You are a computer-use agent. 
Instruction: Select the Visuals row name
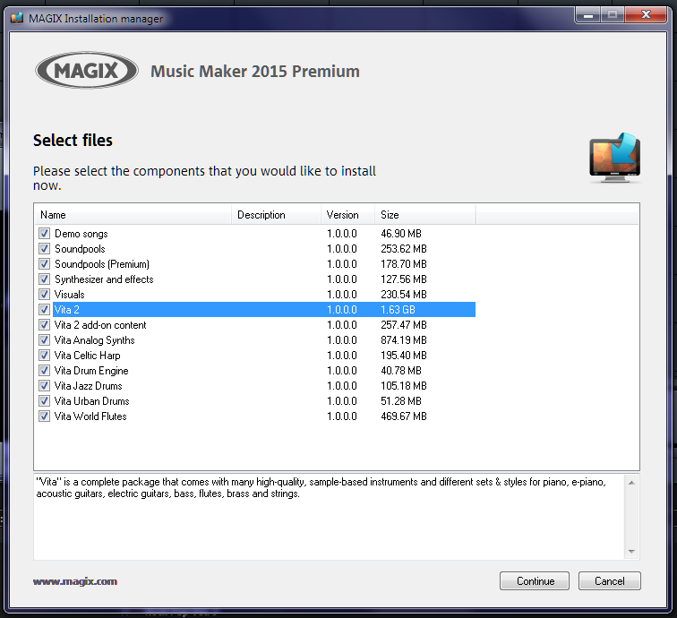(70, 295)
